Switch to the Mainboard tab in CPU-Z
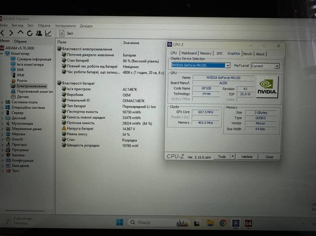The width and height of the screenshot is (316, 236). (x=189, y=53)
